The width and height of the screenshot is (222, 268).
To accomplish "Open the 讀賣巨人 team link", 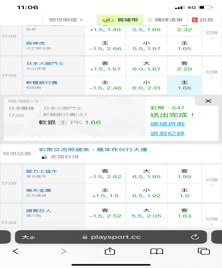I will pos(39,211).
